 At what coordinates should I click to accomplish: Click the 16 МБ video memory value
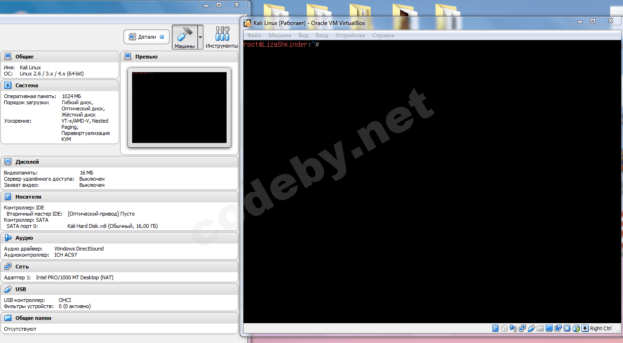87,173
